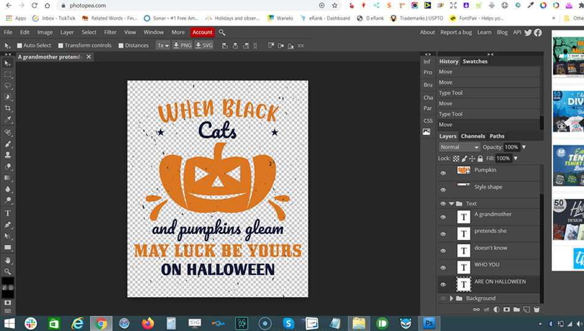Select the Type tool in the toolbar
The width and height of the screenshot is (584, 331).
(x=8, y=213)
